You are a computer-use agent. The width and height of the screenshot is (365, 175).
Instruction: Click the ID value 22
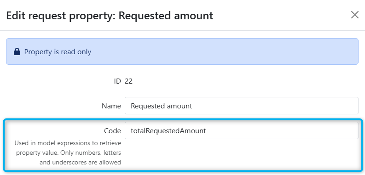point(128,81)
